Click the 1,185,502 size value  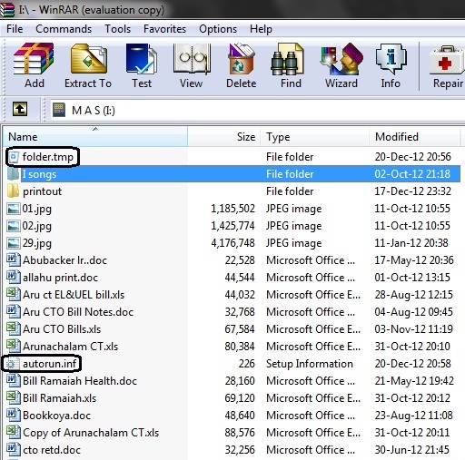point(233,209)
